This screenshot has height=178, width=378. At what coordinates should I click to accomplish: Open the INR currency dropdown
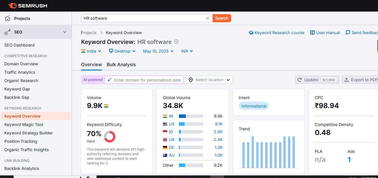pos(187,51)
